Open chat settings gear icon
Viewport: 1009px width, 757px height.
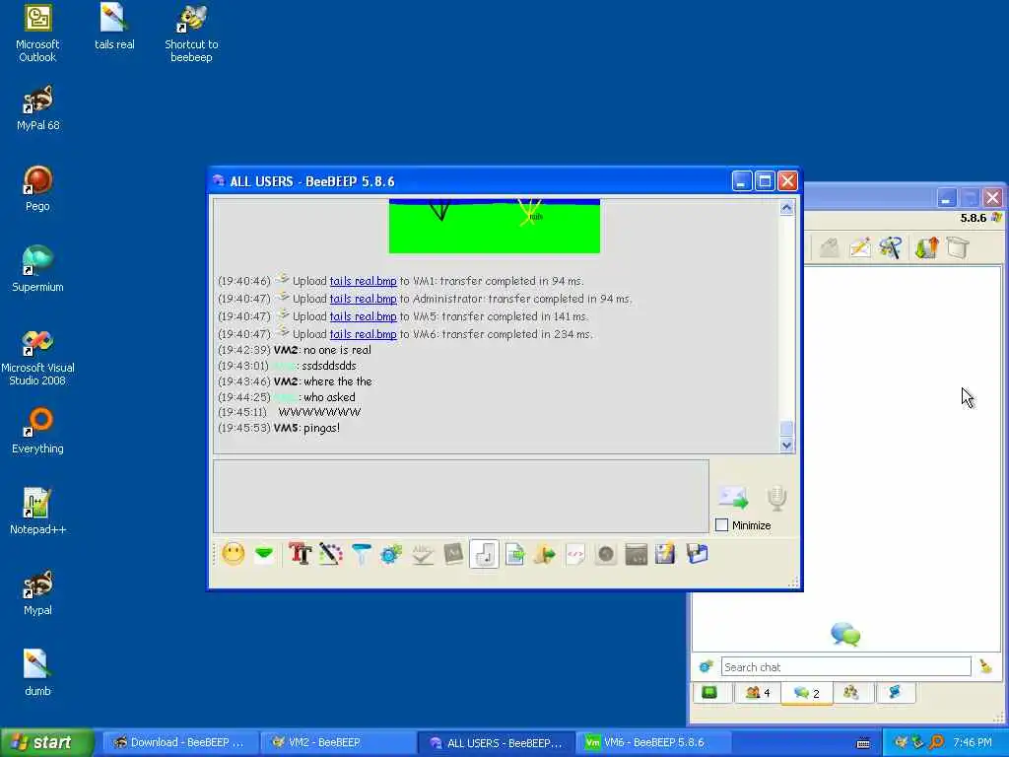tap(391, 554)
